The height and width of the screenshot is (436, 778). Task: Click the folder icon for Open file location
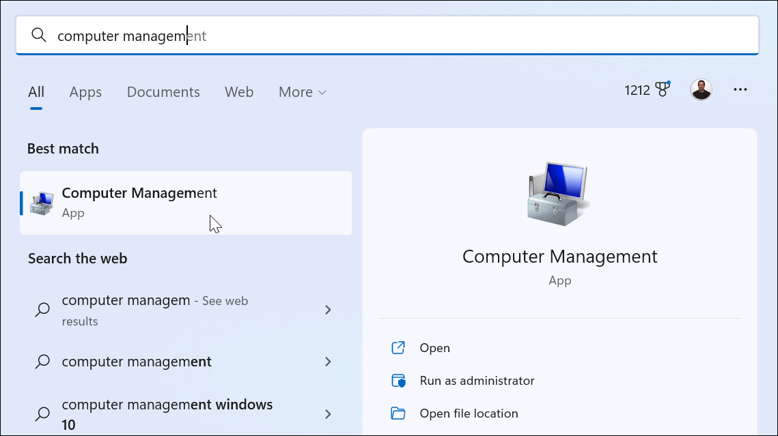pyautogui.click(x=399, y=413)
